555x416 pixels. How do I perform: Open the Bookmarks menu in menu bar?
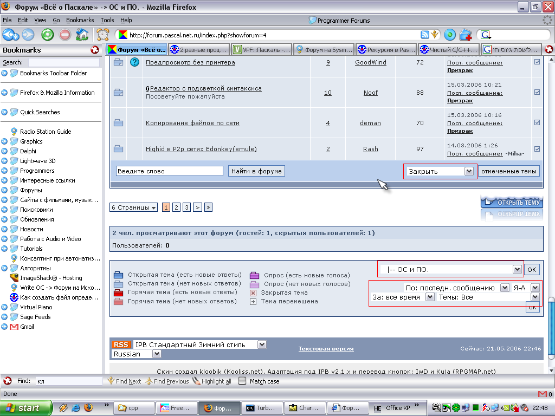[x=80, y=20]
